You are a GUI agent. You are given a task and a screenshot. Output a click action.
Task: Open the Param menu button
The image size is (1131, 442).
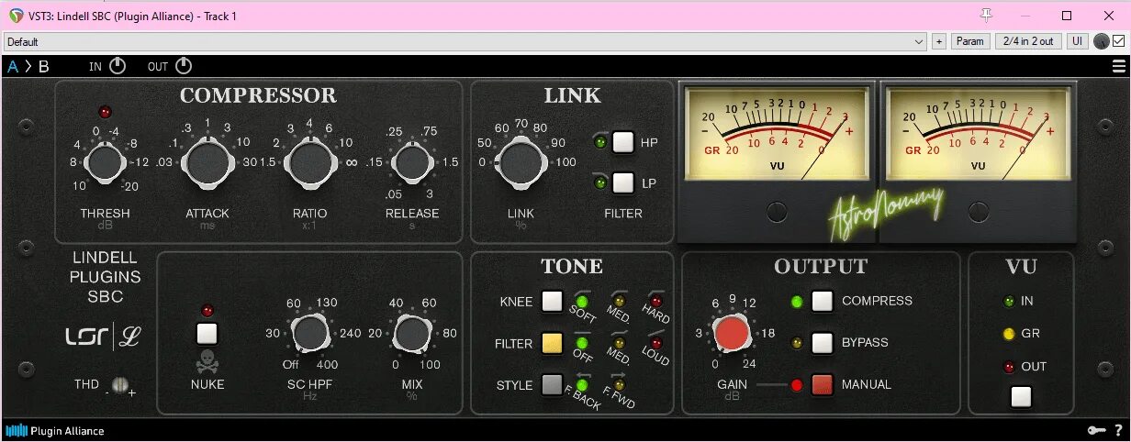970,41
